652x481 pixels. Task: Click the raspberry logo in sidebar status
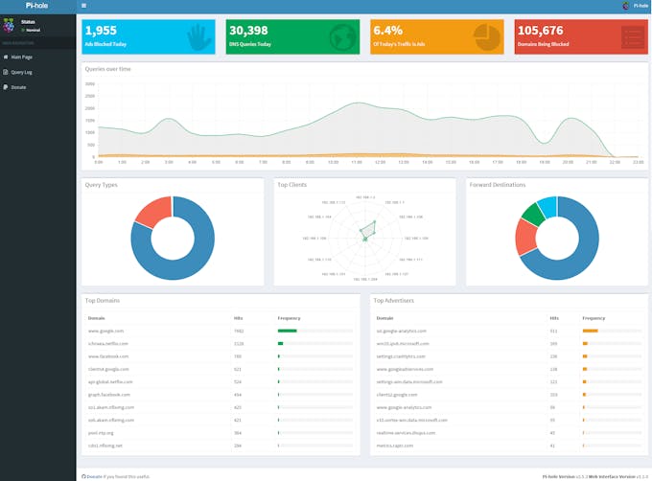point(9,25)
